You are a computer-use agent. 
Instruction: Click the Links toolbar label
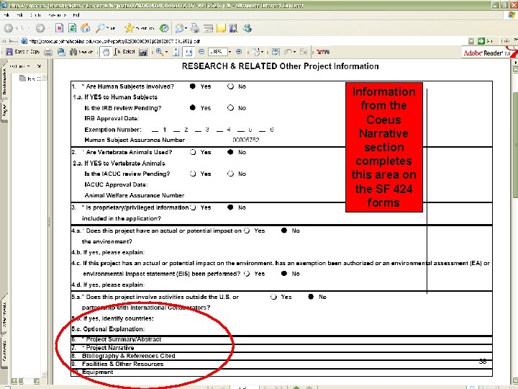tap(505, 41)
